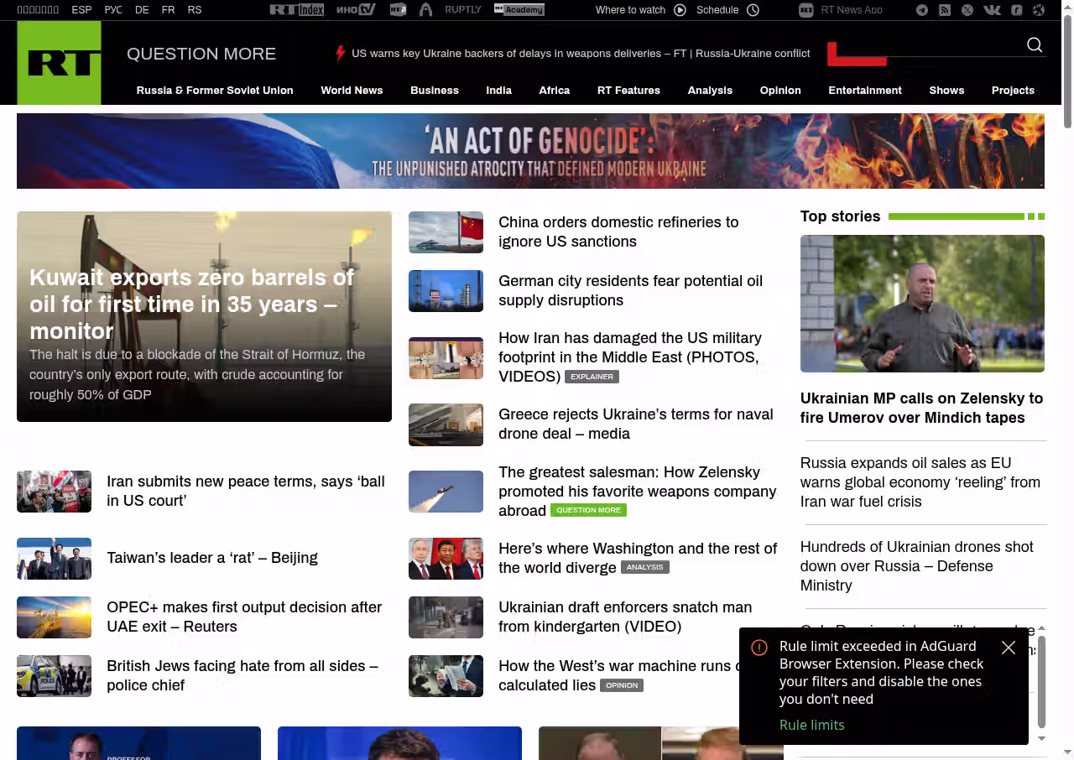Click the Where to watch play icon
Screen dimensions: 1074x760
[x=680, y=10]
